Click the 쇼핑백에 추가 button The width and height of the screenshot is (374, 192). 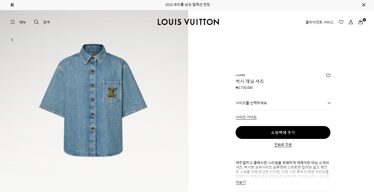pos(283,132)
